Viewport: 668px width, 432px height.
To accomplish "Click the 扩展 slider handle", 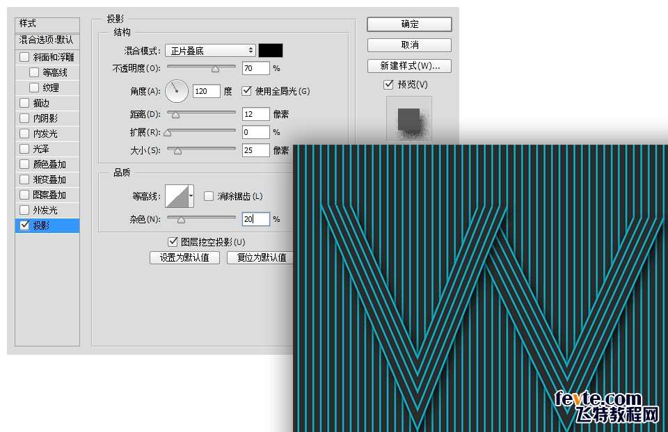I will click(168, 134).
